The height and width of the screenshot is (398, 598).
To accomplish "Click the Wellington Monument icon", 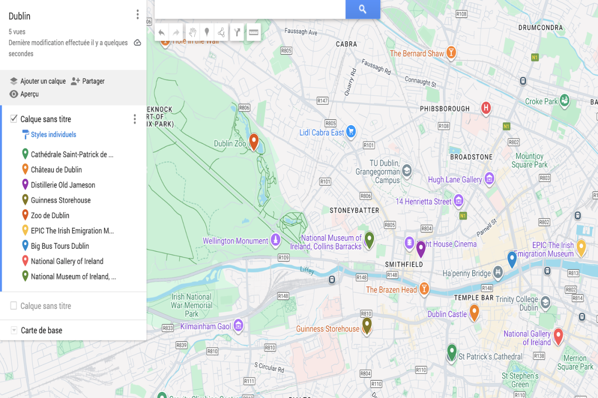I will (x=275, y=241).
